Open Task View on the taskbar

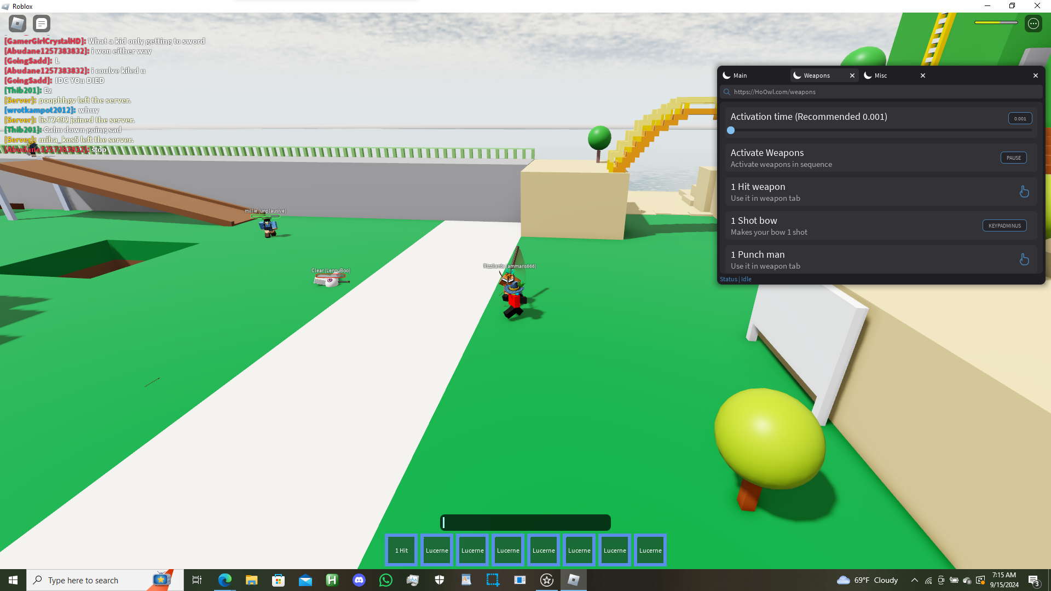click(197, 580)
